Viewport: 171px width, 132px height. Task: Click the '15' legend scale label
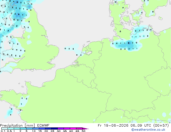[40, 131]
